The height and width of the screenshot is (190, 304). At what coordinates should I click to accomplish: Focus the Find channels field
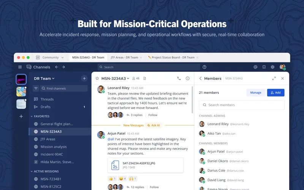coord(64,89)
